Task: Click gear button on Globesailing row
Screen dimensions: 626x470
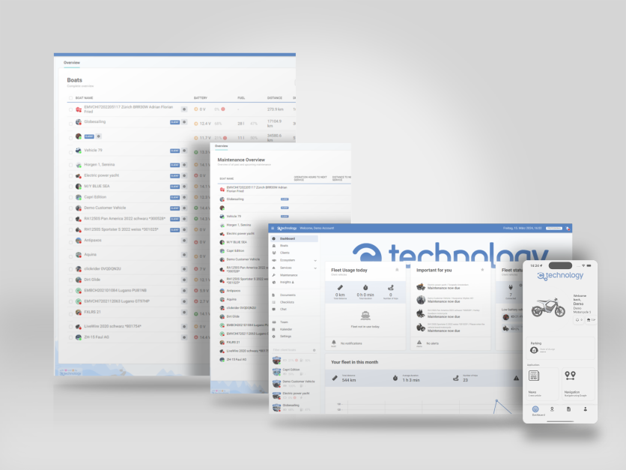Action: pos(184,122)
